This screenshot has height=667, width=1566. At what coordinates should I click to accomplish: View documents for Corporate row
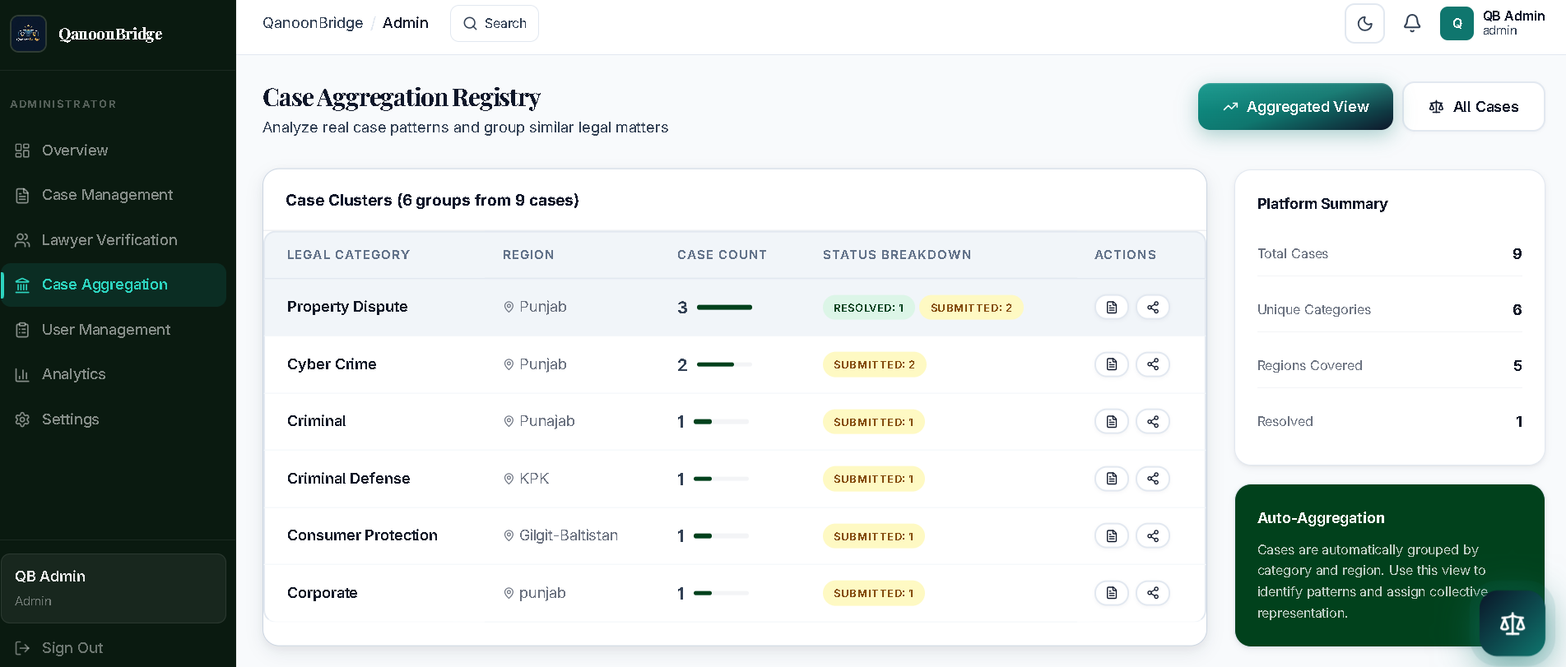pos(1112,593)
